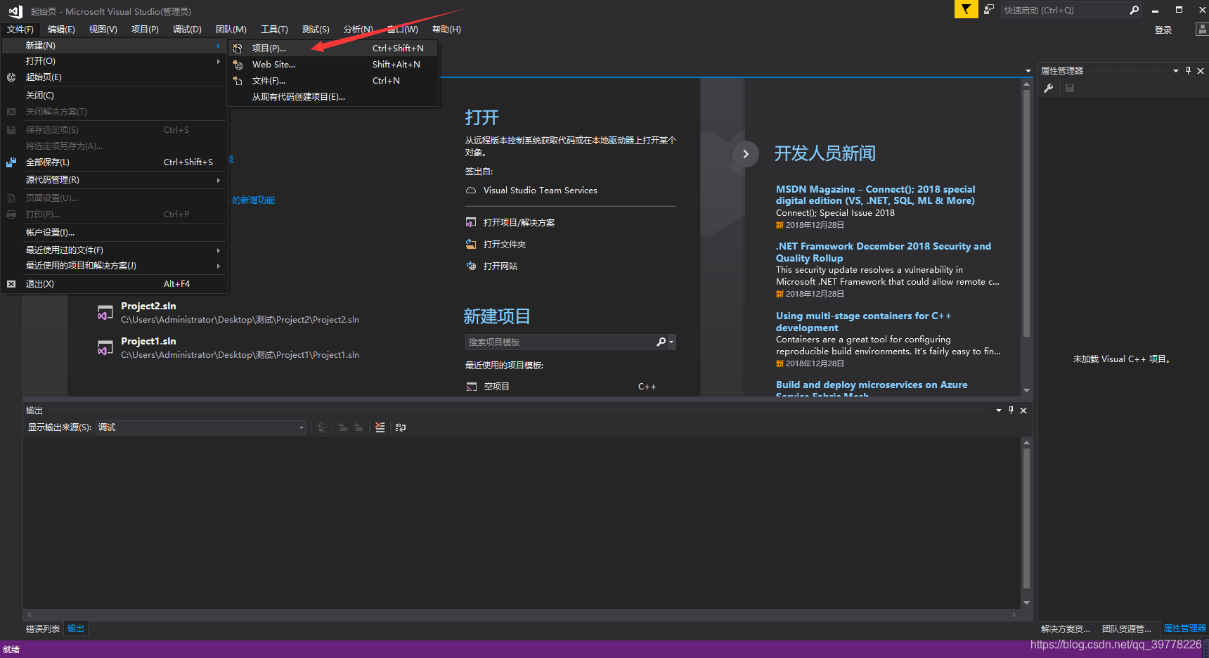Open the 帮助(H) menu
The image size is (1209, 658).
coord(446,30)
